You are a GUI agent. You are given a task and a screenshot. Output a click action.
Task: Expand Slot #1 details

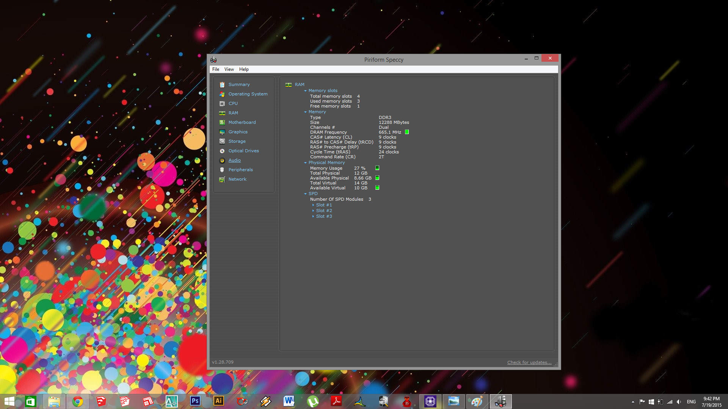click(313, 205)
